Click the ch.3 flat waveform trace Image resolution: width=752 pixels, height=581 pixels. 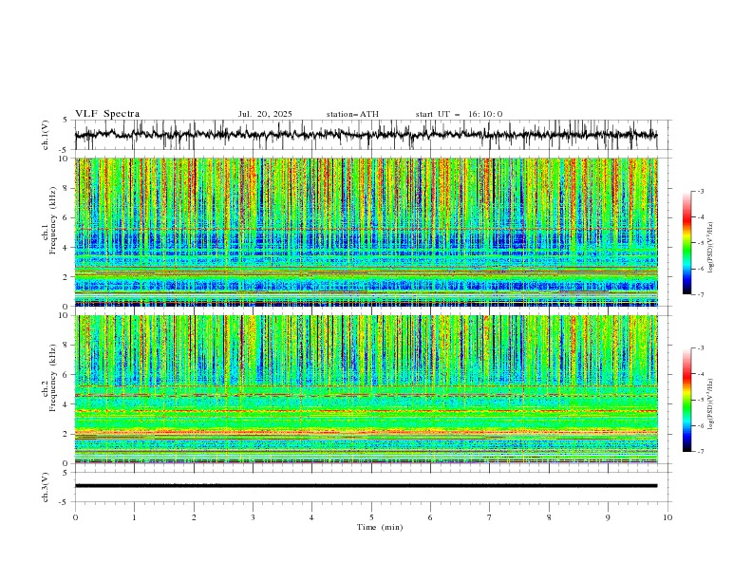[x=367, y=486]
